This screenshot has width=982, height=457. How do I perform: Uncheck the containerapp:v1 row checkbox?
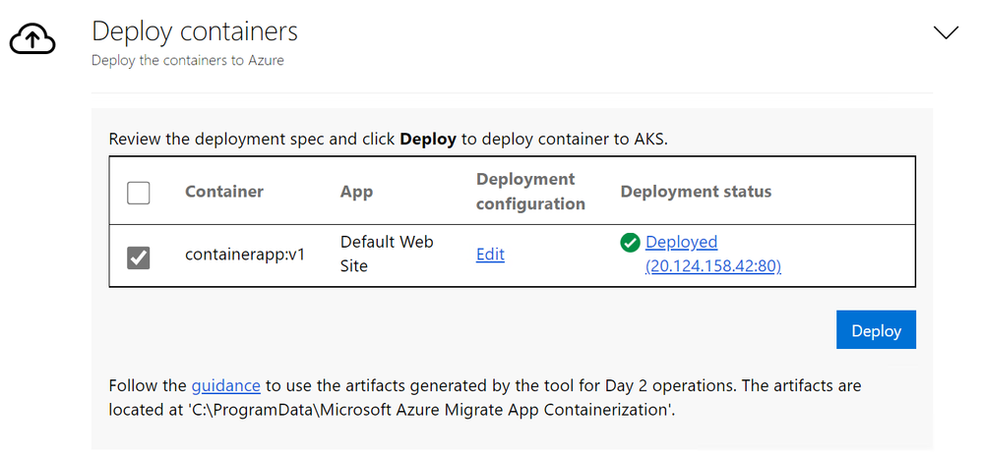139,257
